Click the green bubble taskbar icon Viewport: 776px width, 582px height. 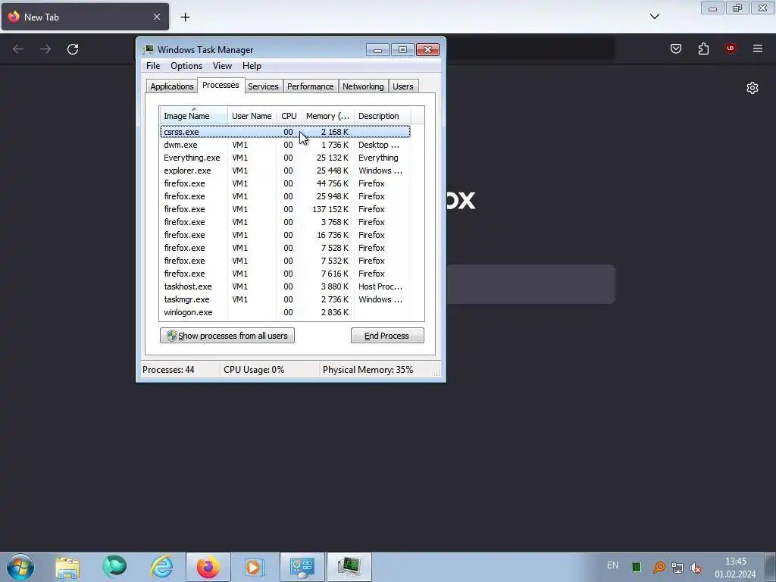(114, 567)
